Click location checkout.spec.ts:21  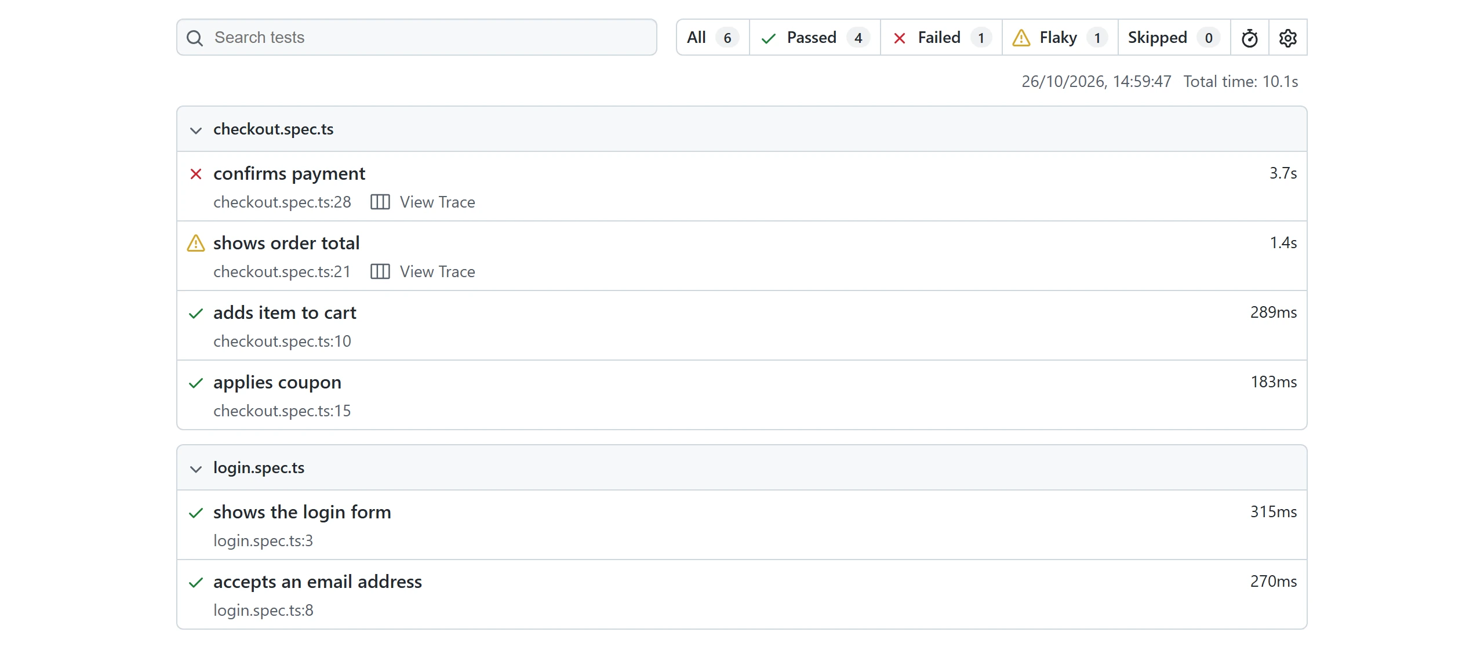[x=282, y=271]
